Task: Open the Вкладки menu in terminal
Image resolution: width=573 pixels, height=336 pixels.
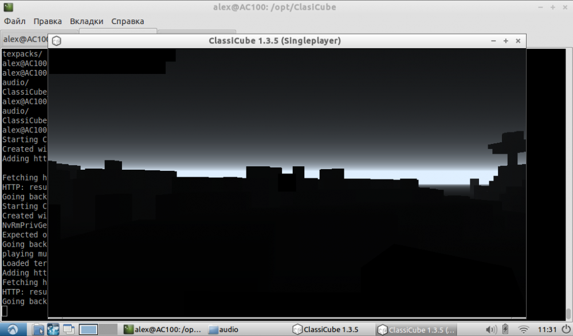Action: (x=87, y=21)
